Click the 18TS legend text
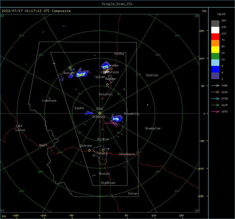 [225, 112]
